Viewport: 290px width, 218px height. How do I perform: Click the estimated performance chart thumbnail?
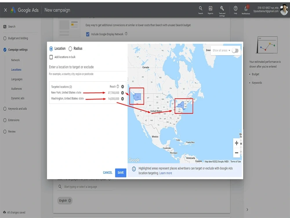267,45
